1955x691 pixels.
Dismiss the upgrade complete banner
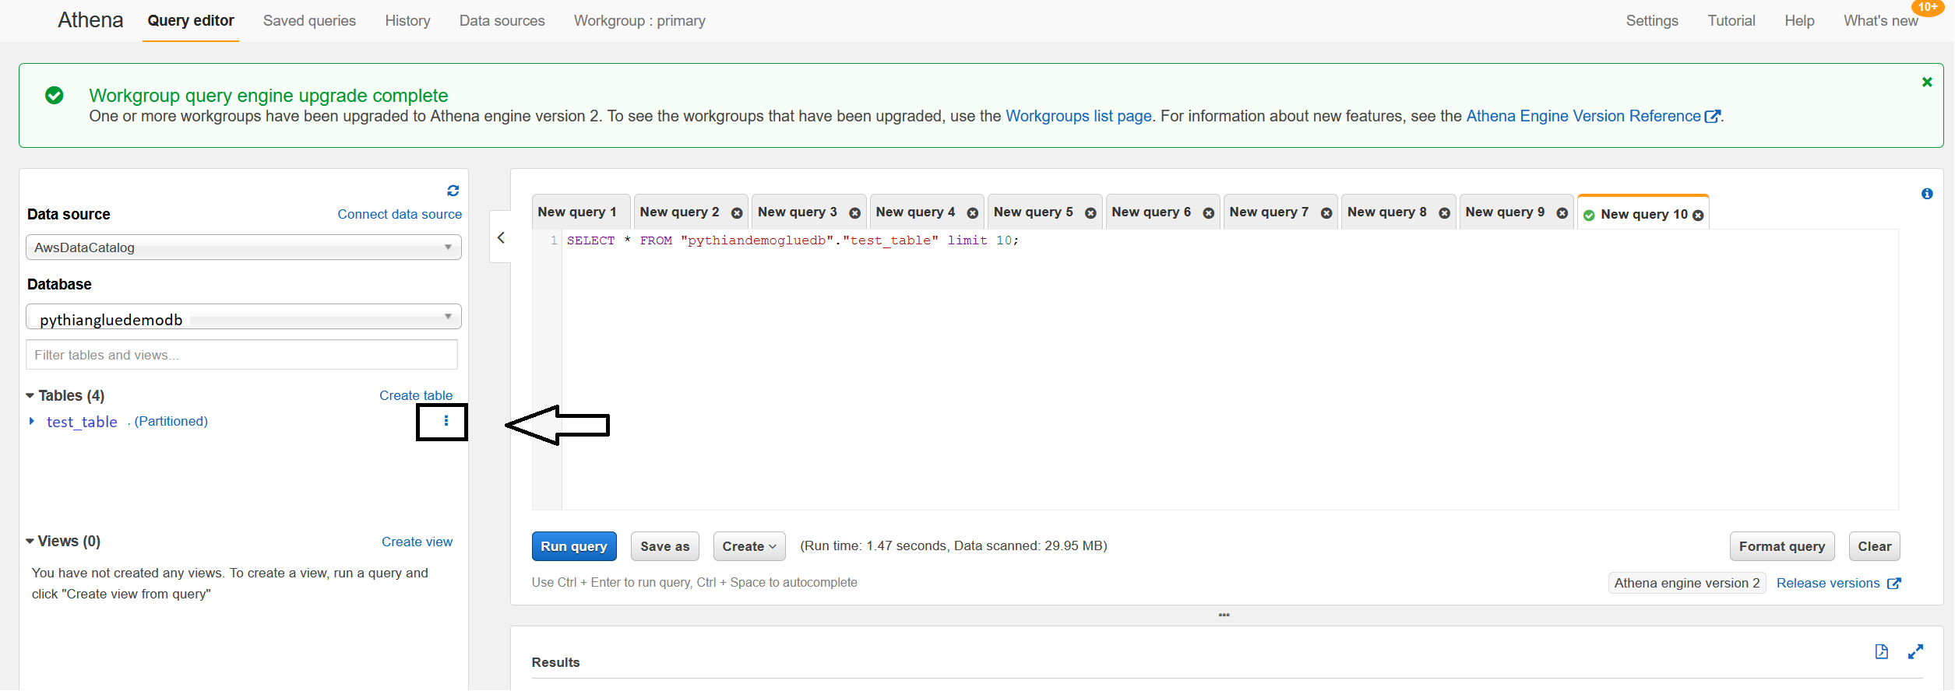coord(1926,82)
